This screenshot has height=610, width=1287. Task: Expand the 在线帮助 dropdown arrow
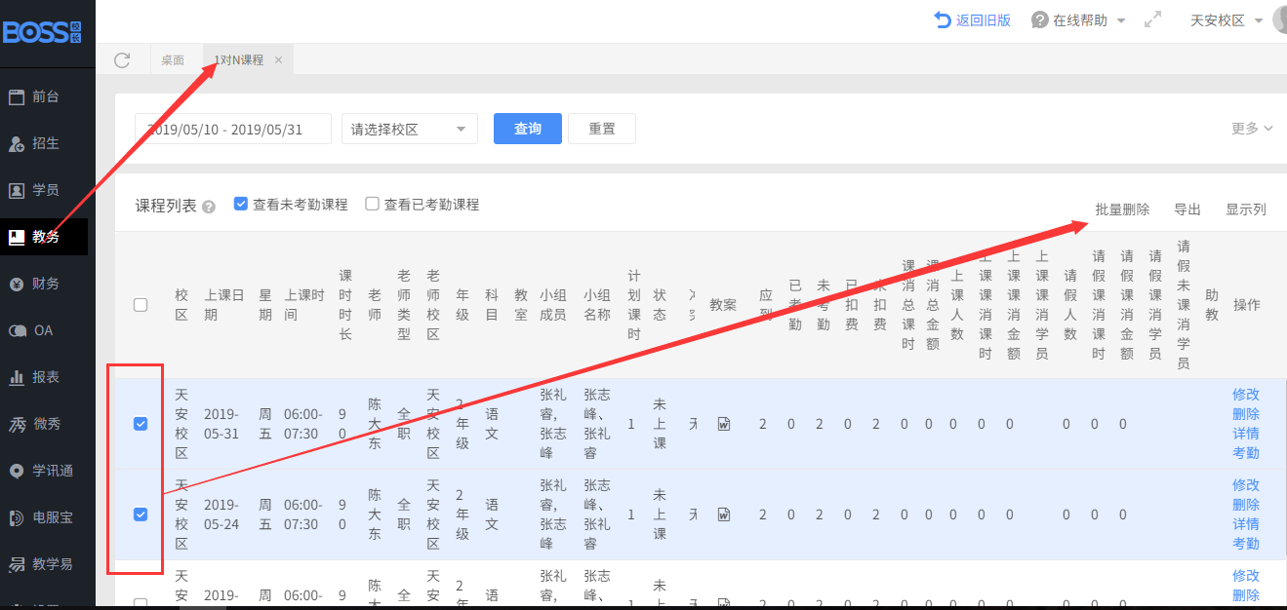1121,20
